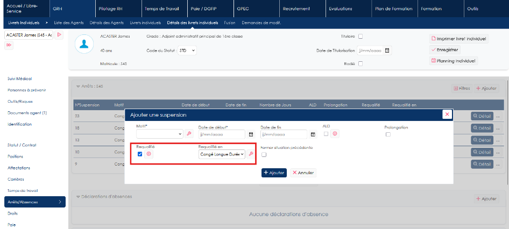Screen dimensions: 509x229
Task: Open the Outils top menu
Action: coord(486,9)
